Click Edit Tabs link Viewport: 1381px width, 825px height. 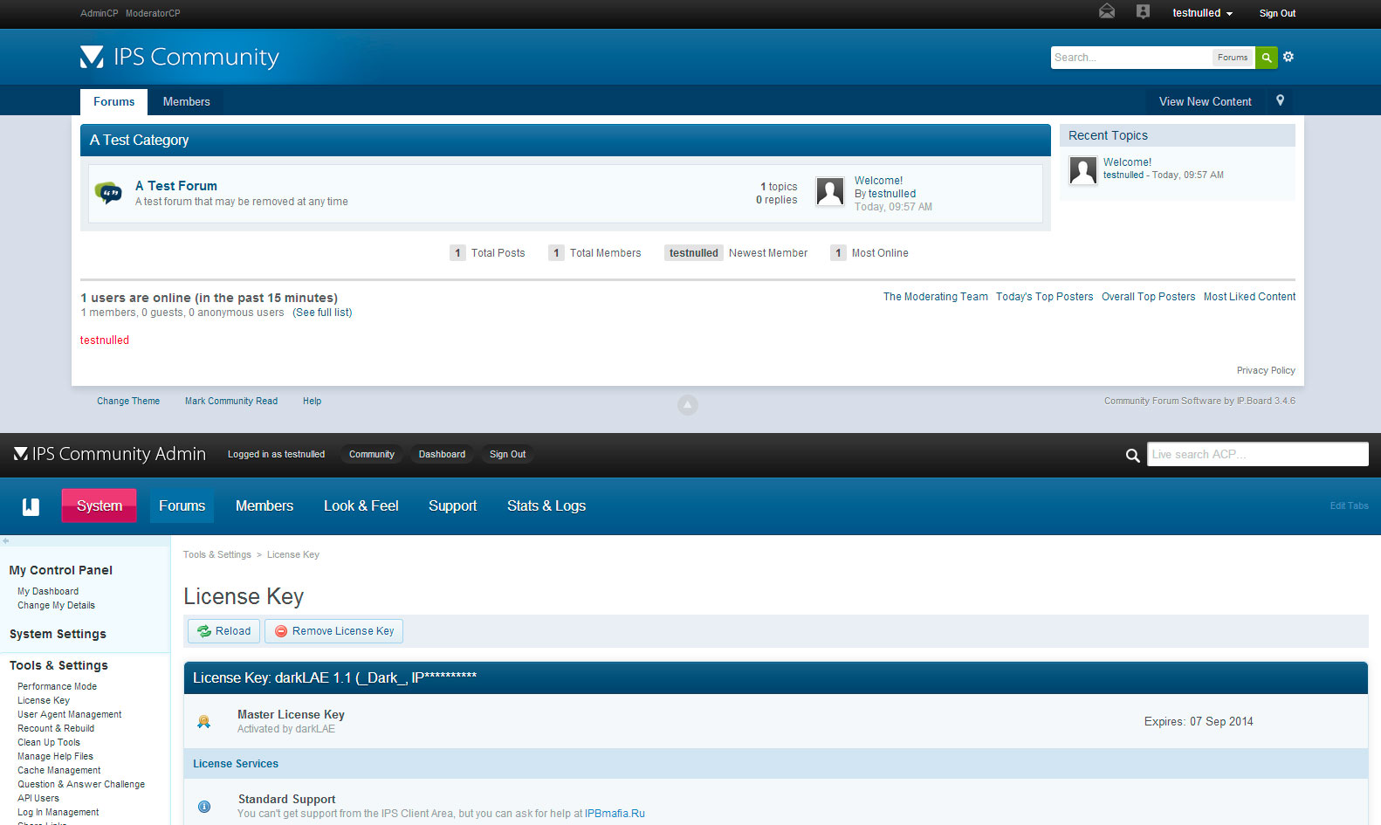(x=1349, y=505)
